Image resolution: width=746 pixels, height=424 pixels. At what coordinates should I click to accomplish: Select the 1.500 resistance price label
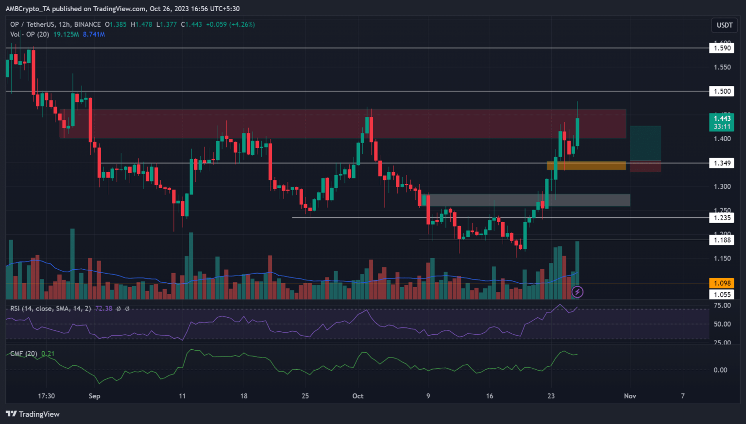pos(722,91)
